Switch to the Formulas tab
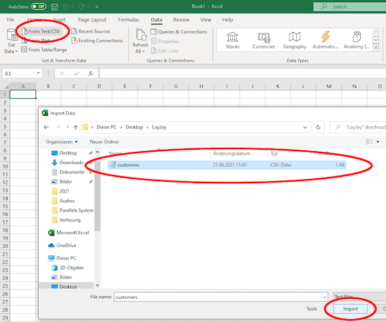The width and height of the screenshot is (386, 322). (129, 20)
